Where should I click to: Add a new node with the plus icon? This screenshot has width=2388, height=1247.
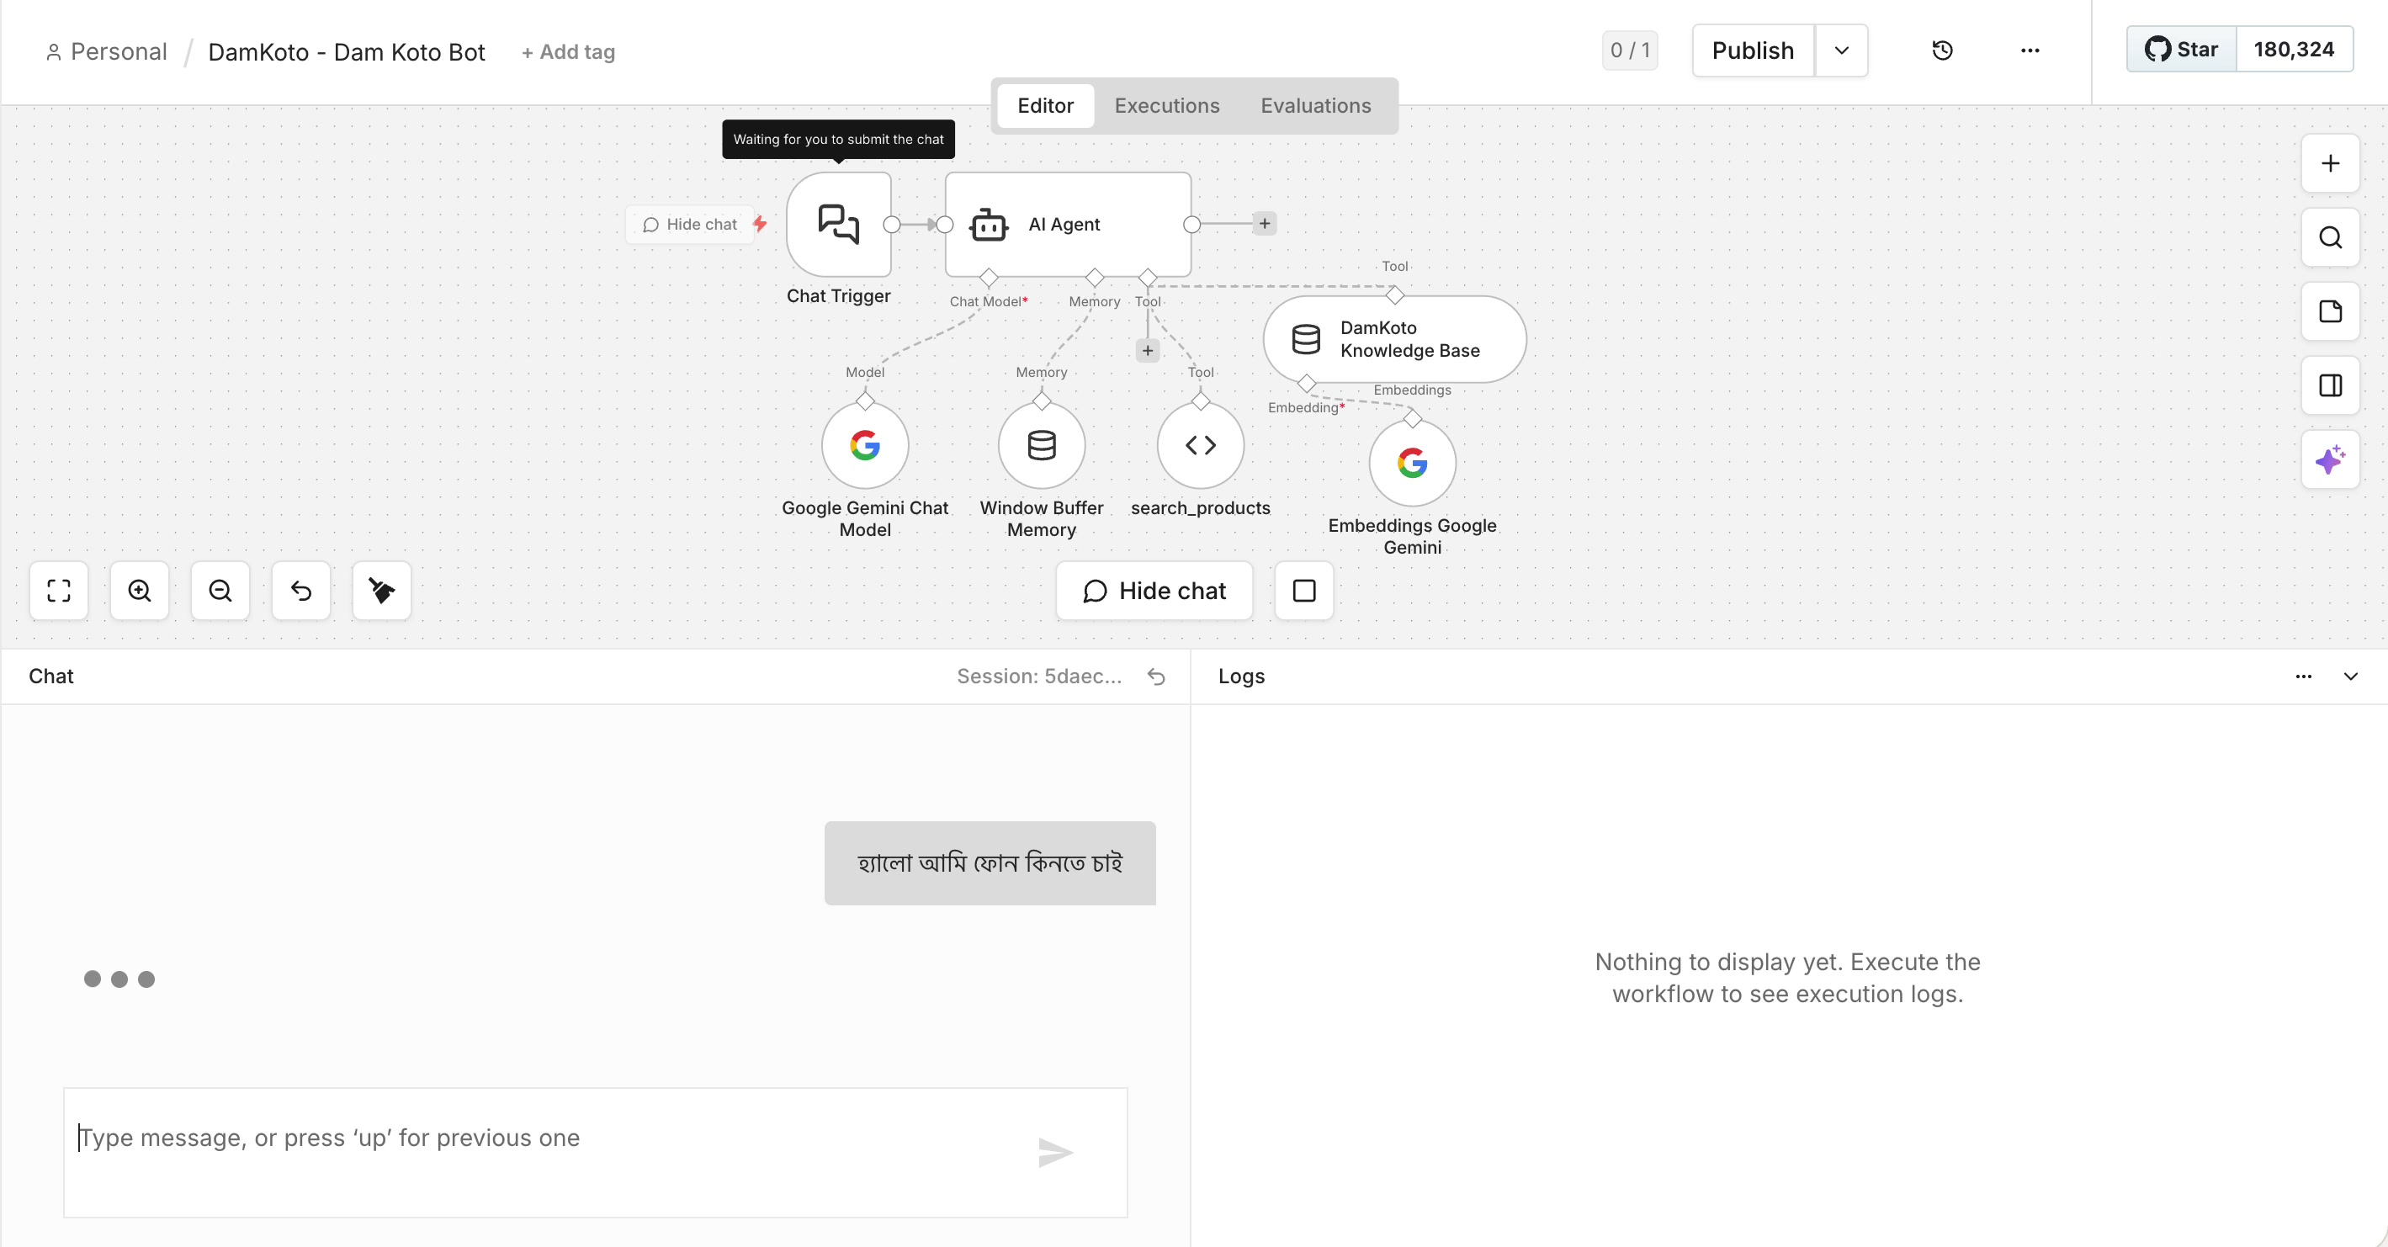coord(2331,164)
